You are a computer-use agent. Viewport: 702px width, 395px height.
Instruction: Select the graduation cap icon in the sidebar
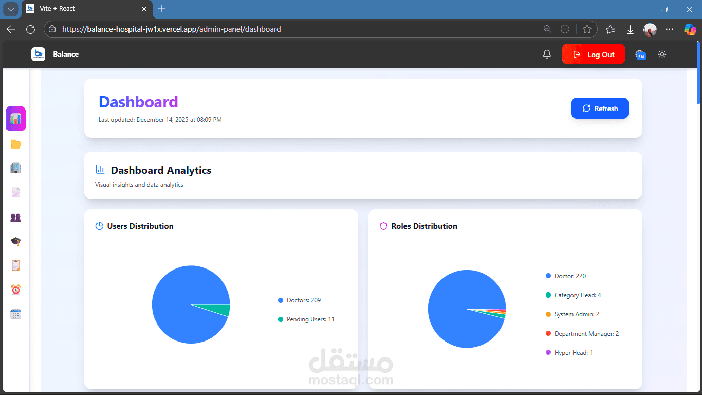click(15, 241)
